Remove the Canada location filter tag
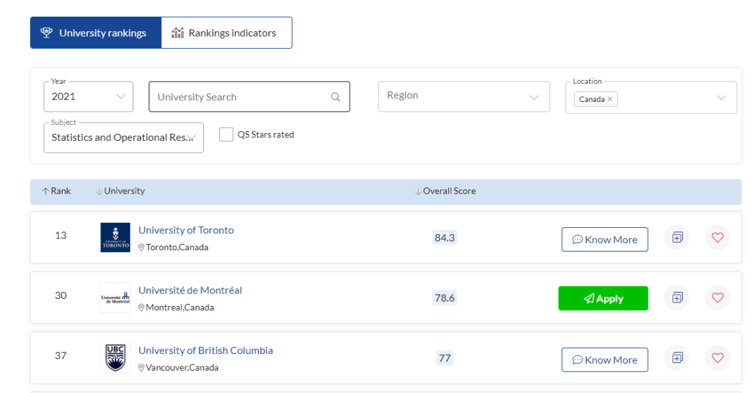754x393 pixels. click(x=609, y=99)
